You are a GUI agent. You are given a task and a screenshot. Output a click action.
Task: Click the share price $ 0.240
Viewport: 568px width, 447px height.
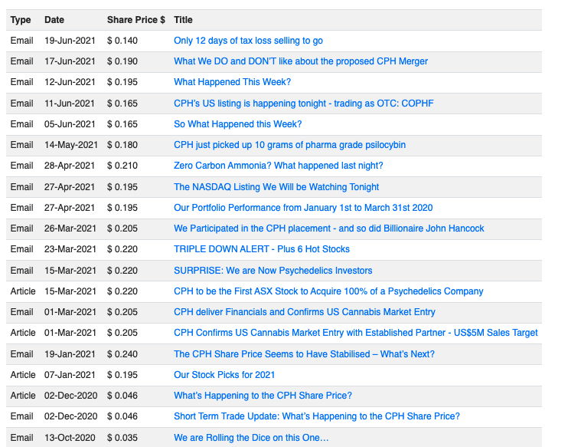tap(122, 353)
